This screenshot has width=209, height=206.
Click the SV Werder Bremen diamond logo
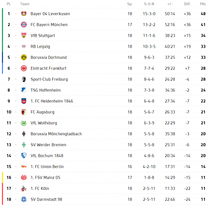click(24, 145)
